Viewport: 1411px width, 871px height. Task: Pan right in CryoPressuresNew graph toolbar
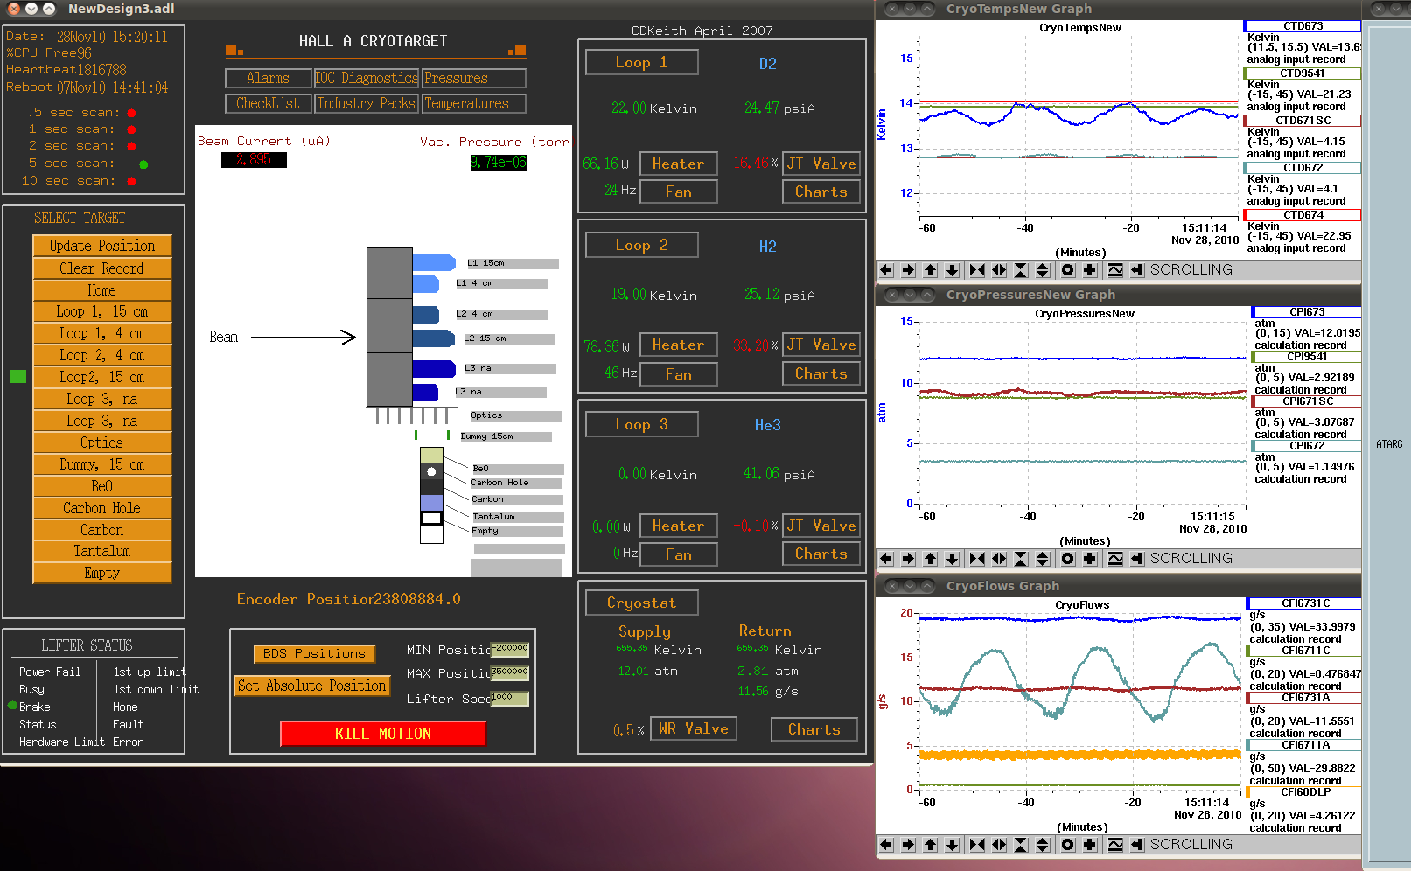point(908,559)
